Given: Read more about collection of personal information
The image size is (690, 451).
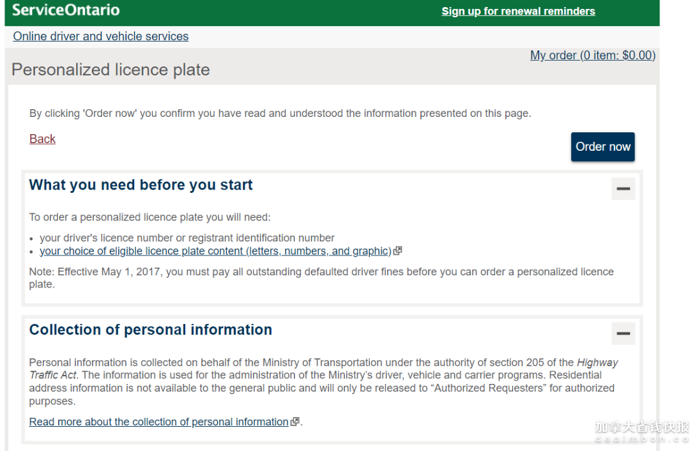Looking at the screenshot, I should (159, 422).
